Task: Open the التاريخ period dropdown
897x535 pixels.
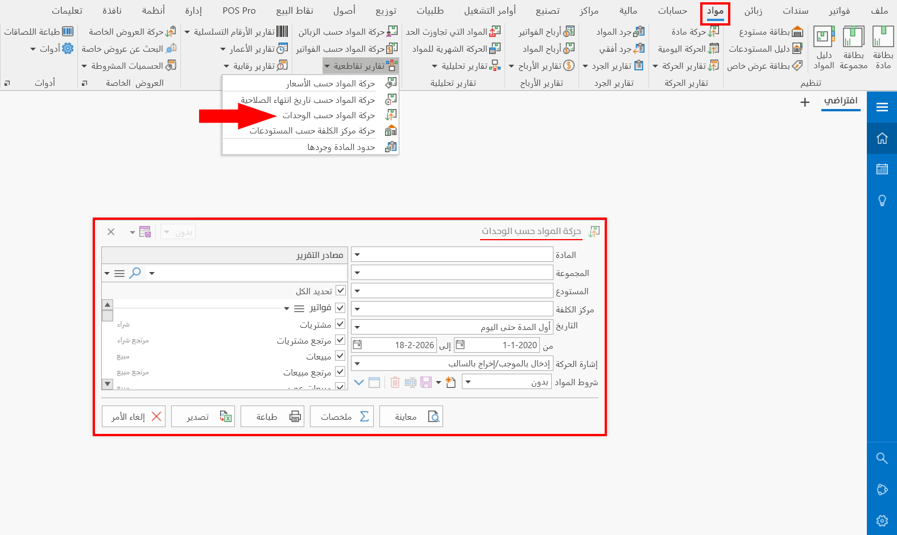Action: (x=357, y=327)
